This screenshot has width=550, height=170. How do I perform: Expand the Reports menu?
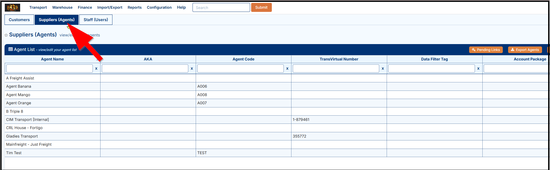[x=134, y=7]
